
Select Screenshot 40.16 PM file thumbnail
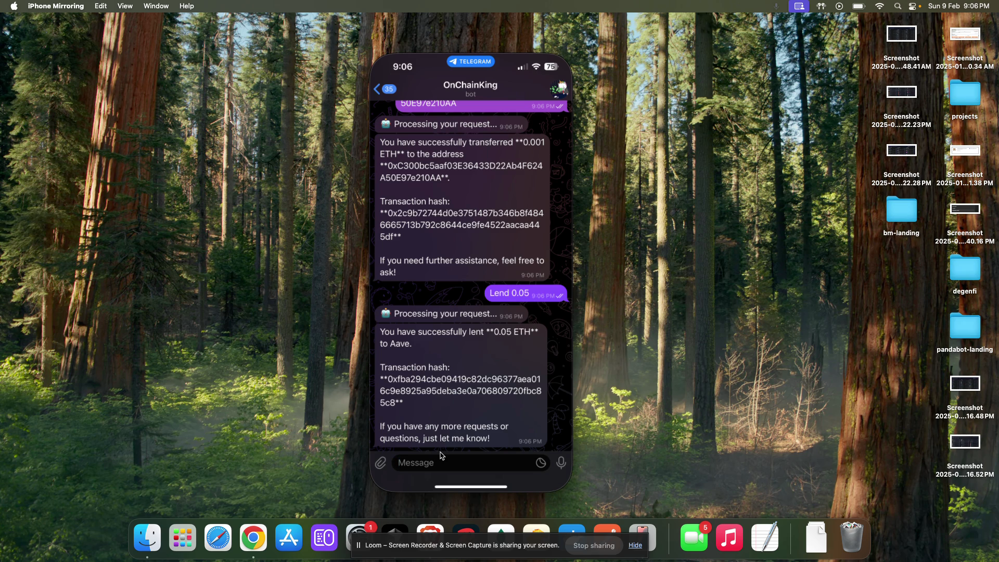(965, 209)
